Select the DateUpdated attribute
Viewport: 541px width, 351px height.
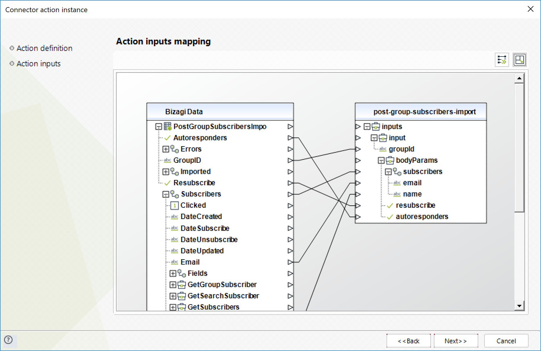point(202,251)
